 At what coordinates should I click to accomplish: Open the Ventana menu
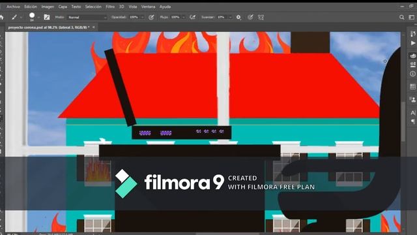[x=148, y=7]
